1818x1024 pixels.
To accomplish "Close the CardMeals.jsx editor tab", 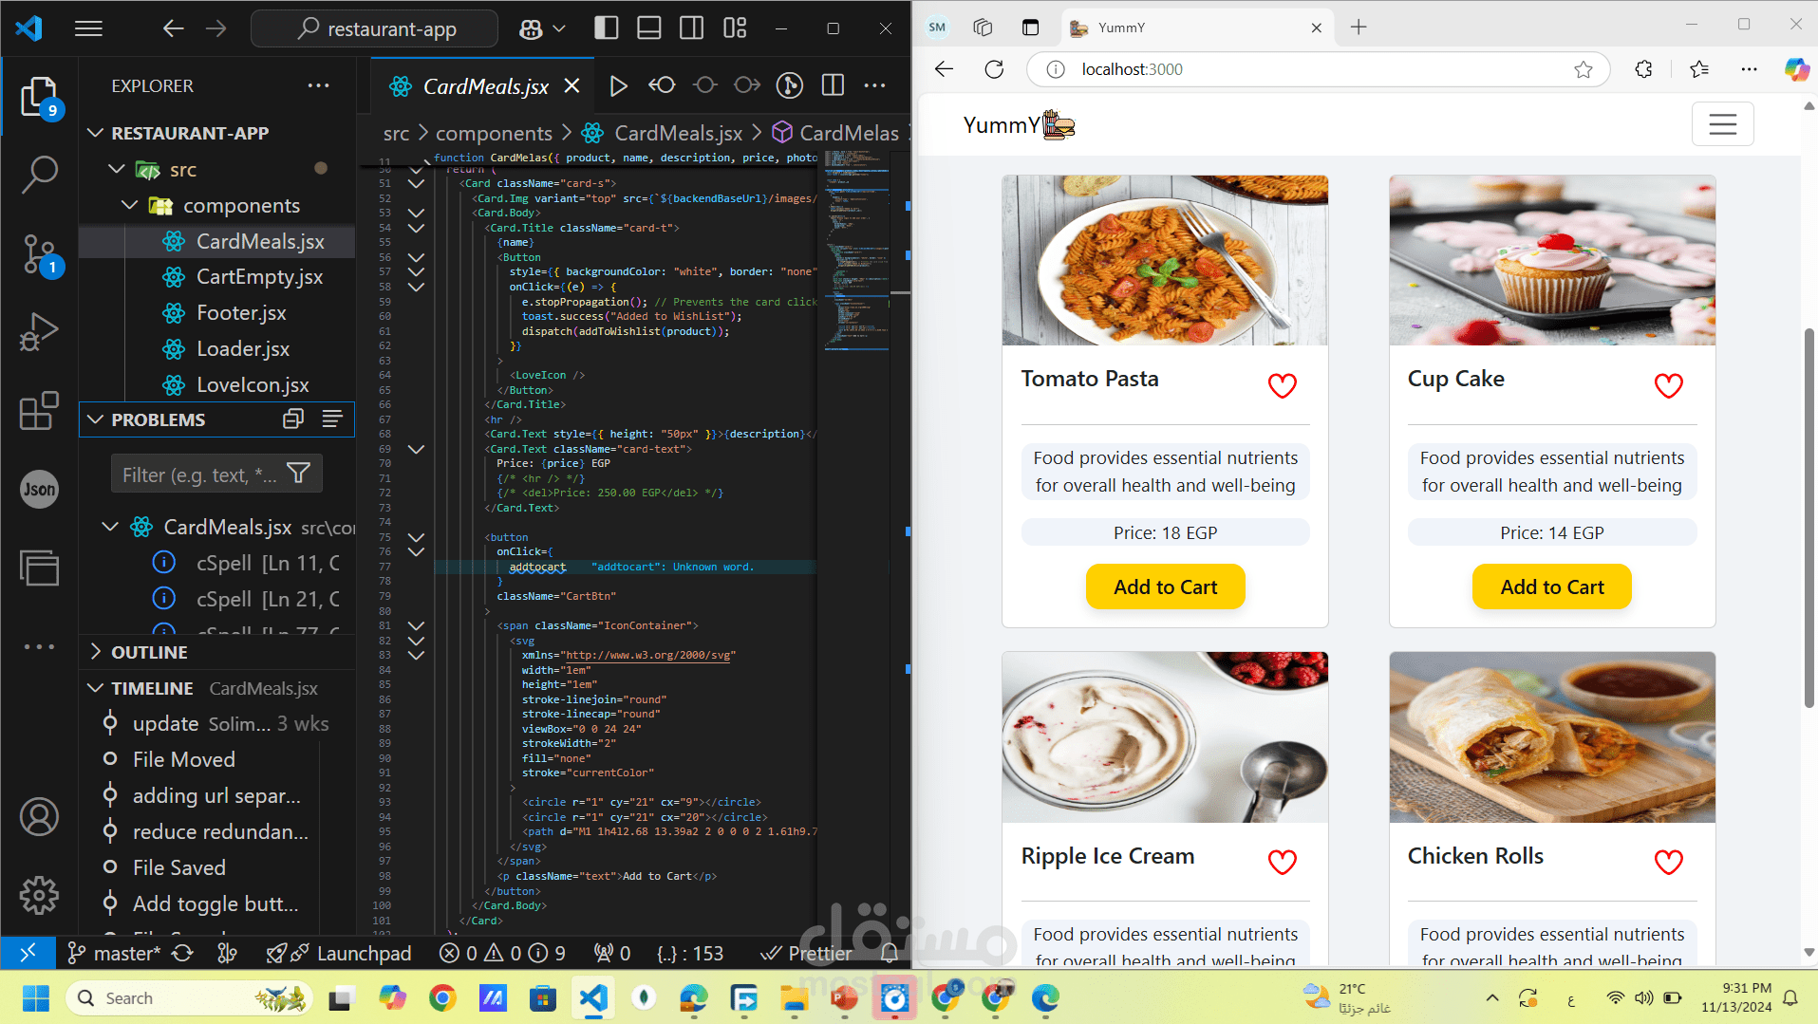I will [x=572, y=86].
